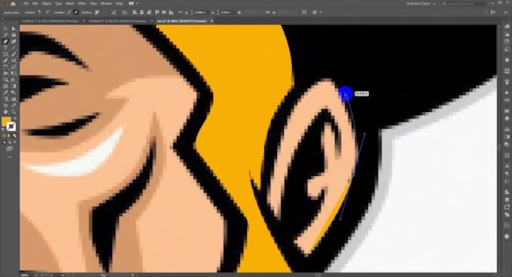This screenshot has height=277, width=512.
Task: Open zoom level dropdown in status bar
Action: [x=36, y=275]
